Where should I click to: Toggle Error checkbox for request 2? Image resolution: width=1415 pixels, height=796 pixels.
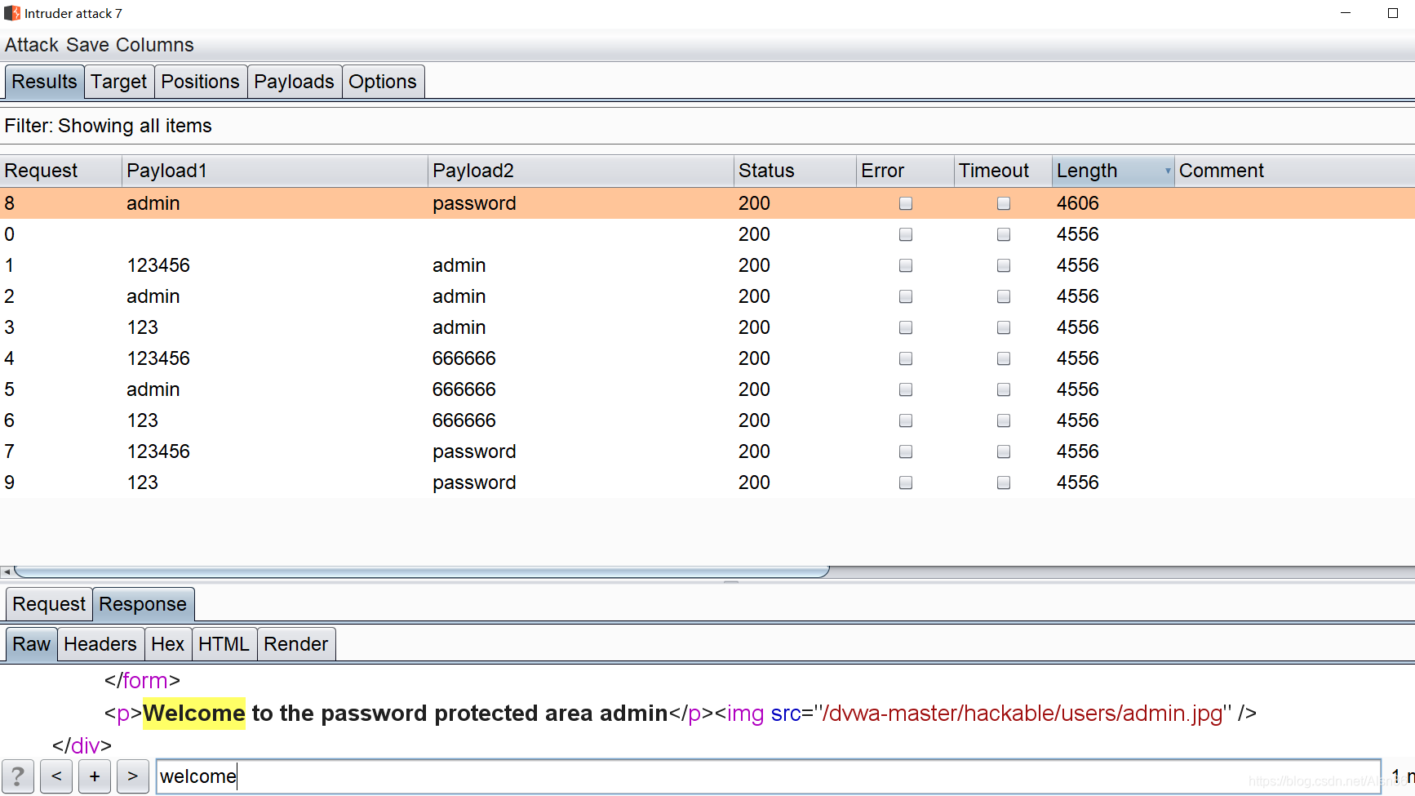point(906,296)
